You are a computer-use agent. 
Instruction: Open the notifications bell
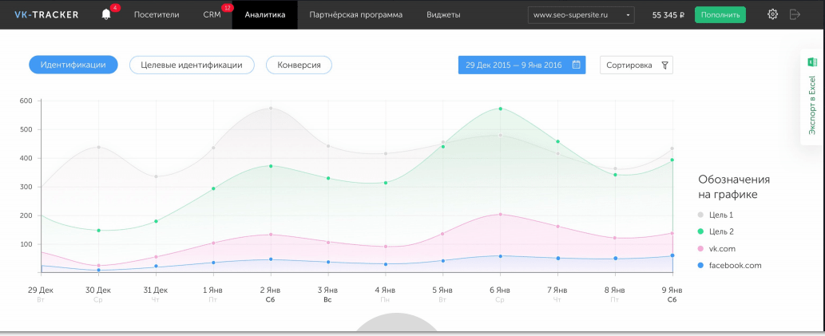click(x=106, y=14)
